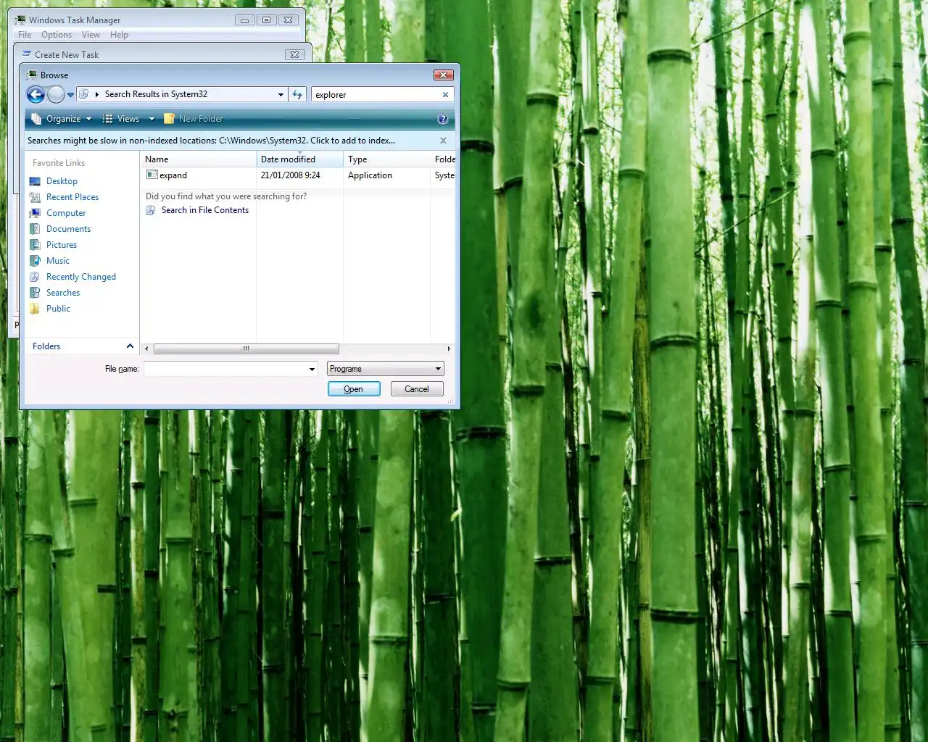Open the Organize menu
Screen dimensions: 928x742
(62, 119)
